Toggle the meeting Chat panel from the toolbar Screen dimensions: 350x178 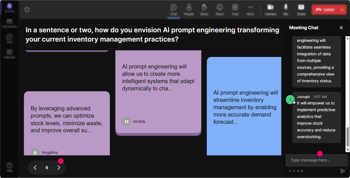(x=174, y=10)
